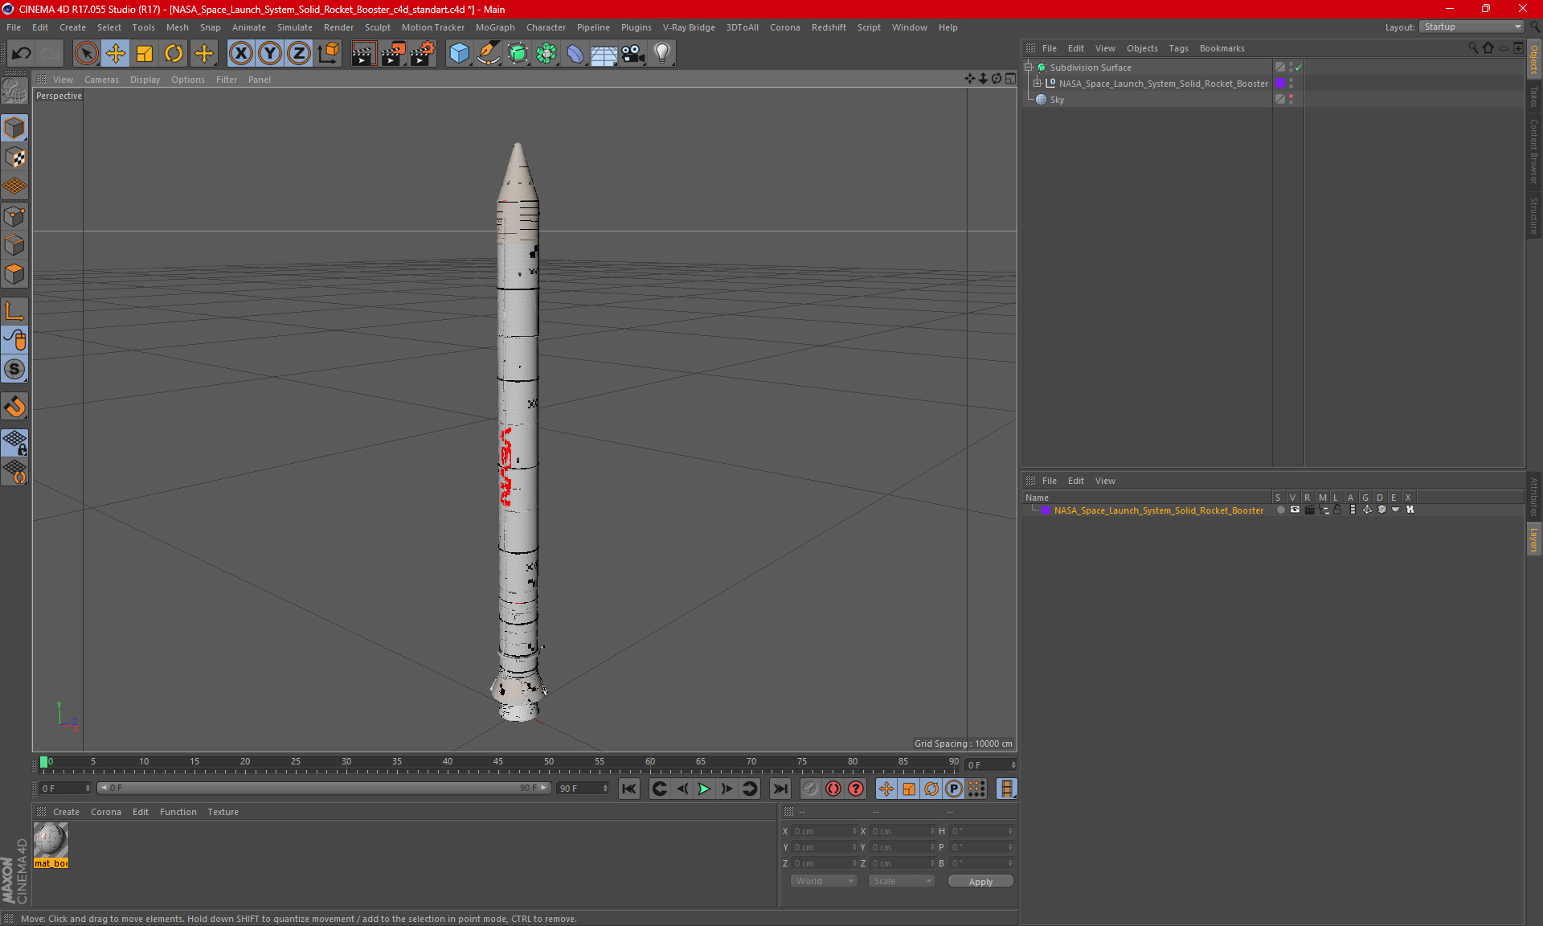Toggle layer lock icon for NASA booster
The width and height of the screenshot is (1543, 926).
(x=1337, y=510)
